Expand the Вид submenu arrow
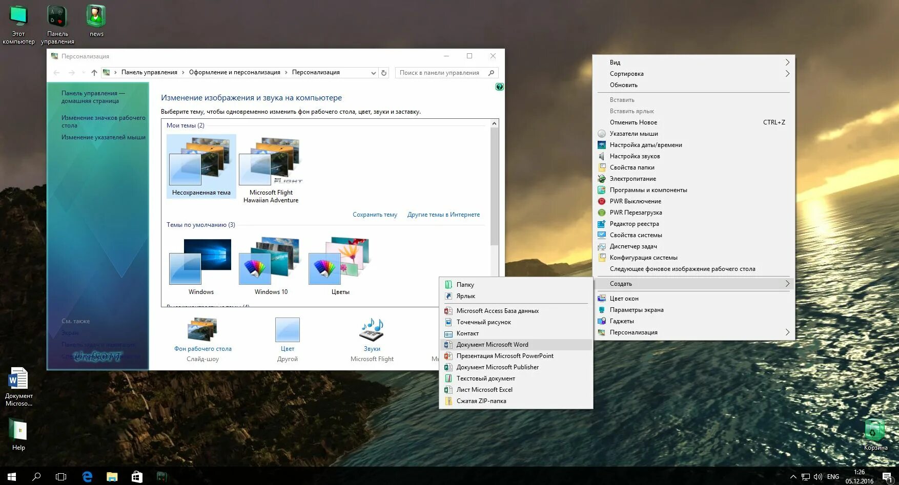Screen dimensions: 899x485 [x=787, y=62]
